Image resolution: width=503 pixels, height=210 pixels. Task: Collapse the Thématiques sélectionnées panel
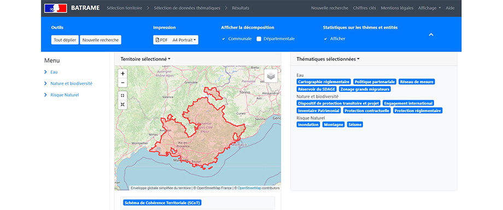(328, 59)
